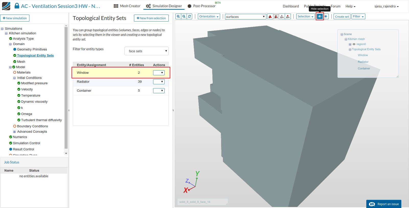The image size is (409, 208).
Task: Select surfaces with edges render mode icon
Action: (276, 17)
